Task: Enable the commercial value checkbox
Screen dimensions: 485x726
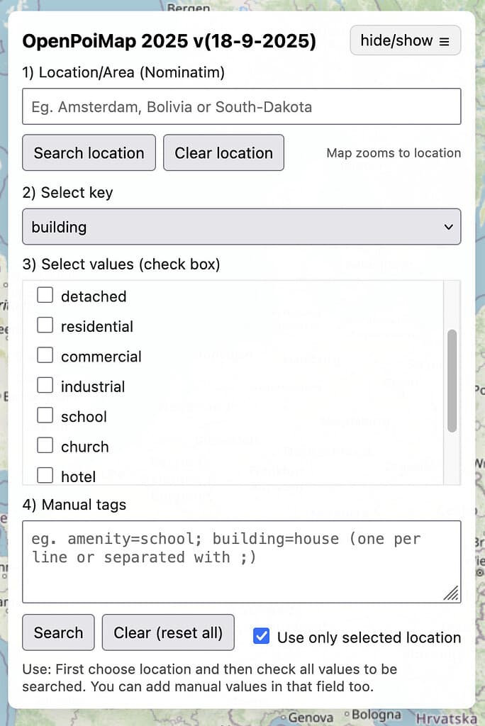Action: 45,356
